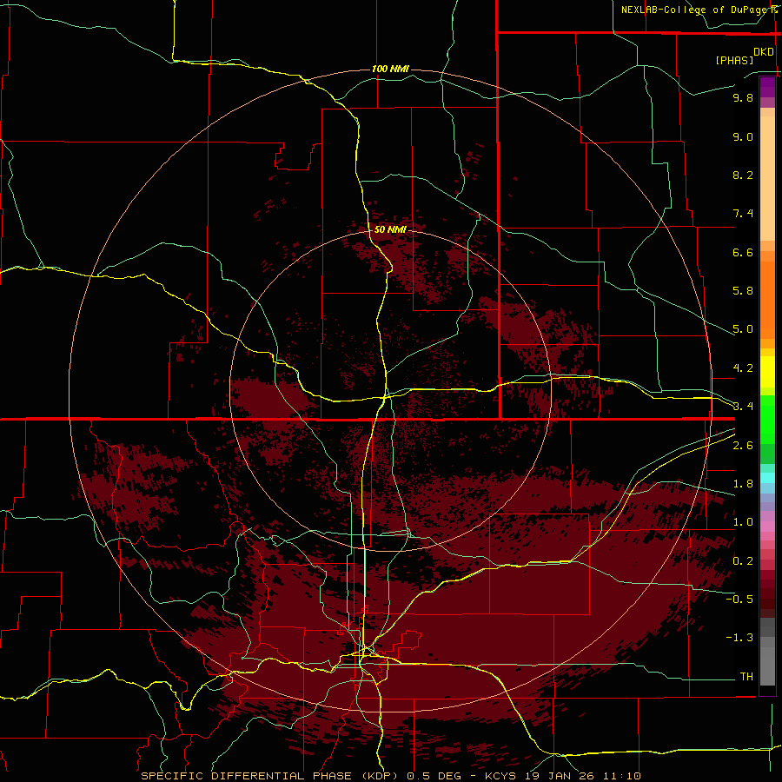Image resolution: width=782 pixels, height=782 pixels.
Task: Click the 4.2 value on color scale
Action: point(743,368)
